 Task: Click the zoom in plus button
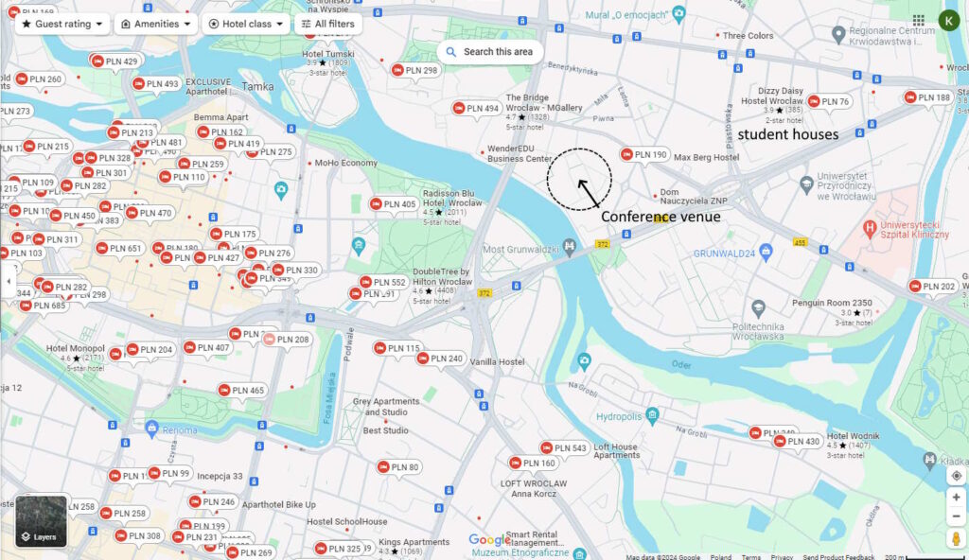[956, 497]
